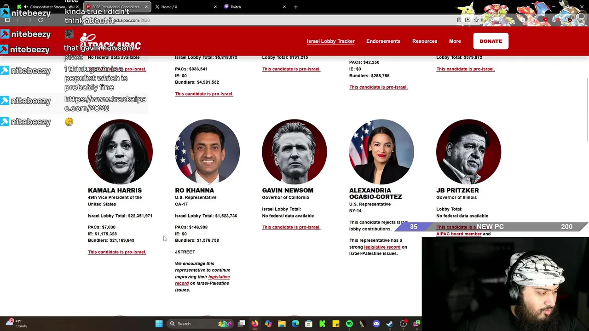Viewport: 589px width, 331px height.
Task: Close the Home / X tab
Action: pos(215,7)
